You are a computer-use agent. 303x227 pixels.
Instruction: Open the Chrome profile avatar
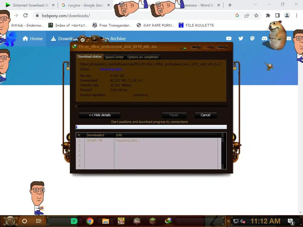287,16
